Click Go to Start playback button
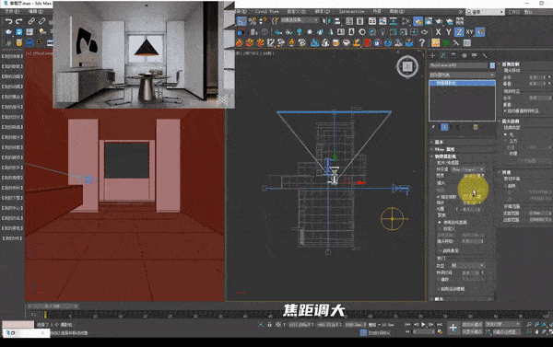The image size is (553, 347). (407, 325)
